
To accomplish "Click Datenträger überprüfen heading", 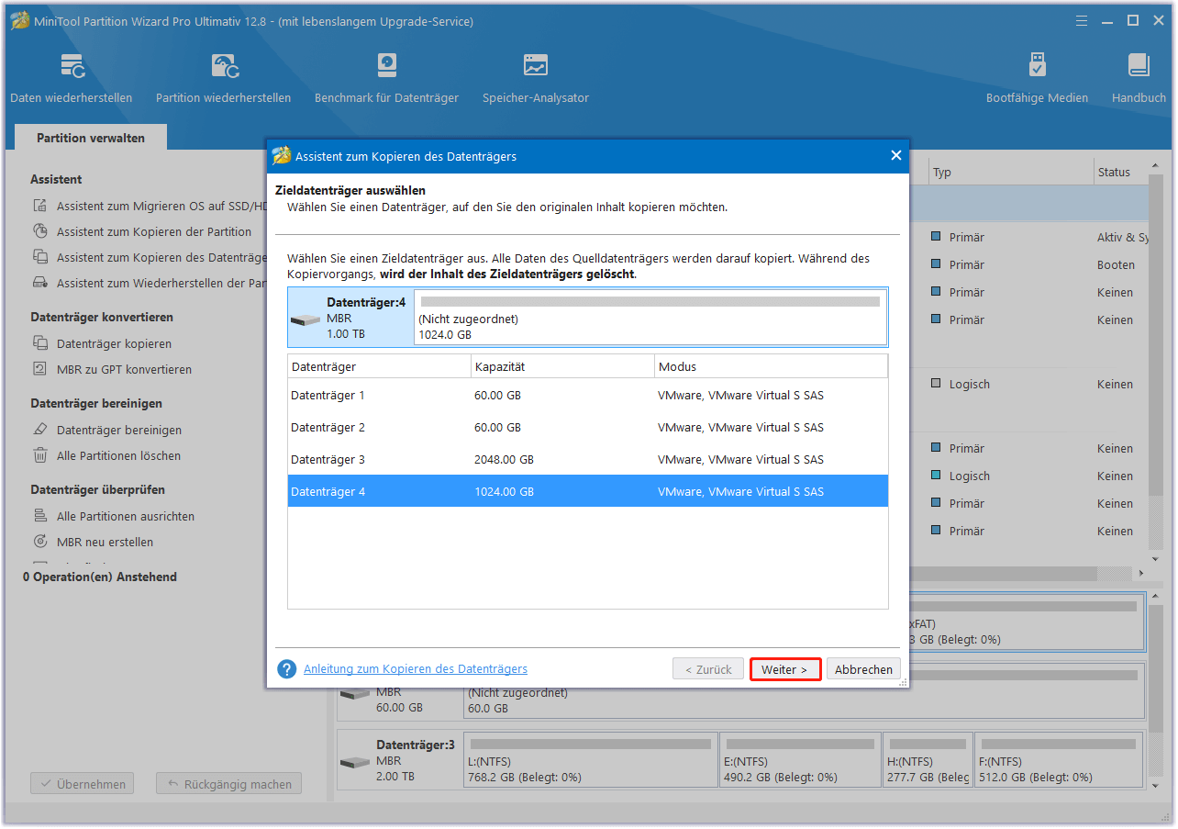I will tap(97, 489).
